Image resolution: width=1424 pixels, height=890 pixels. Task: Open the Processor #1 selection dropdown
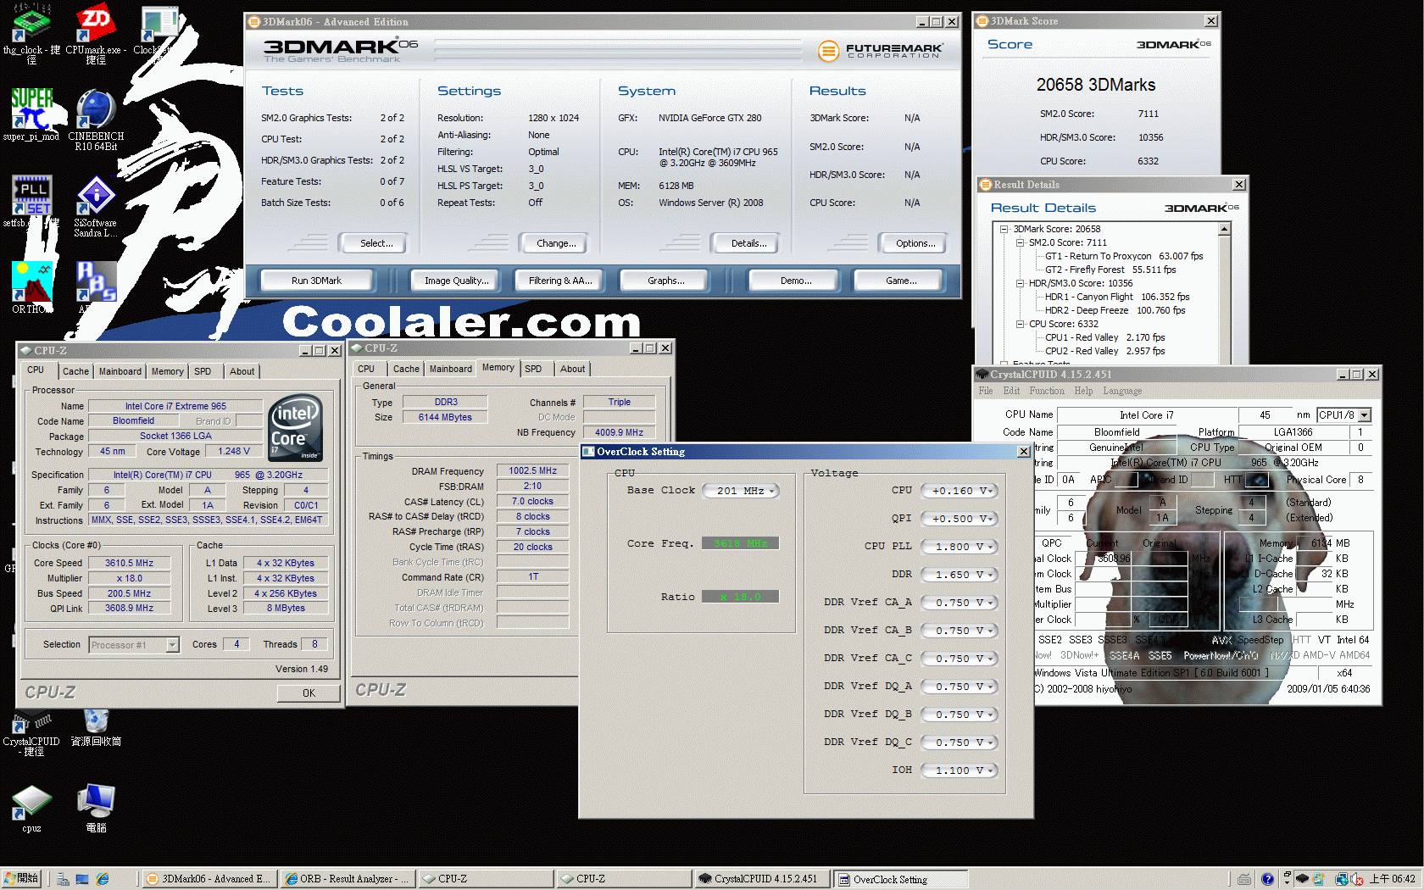click(134, 645)
